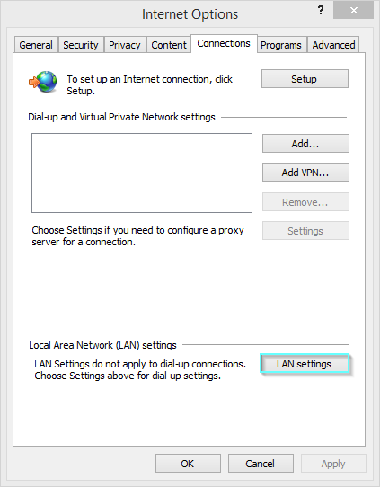Click the Cancel button

pyautogui.click(x=261, y=464)
